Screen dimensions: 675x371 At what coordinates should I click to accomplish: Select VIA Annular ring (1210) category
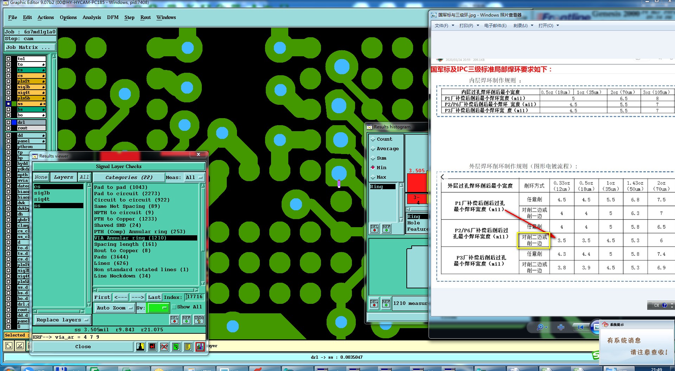click(145, 238)
